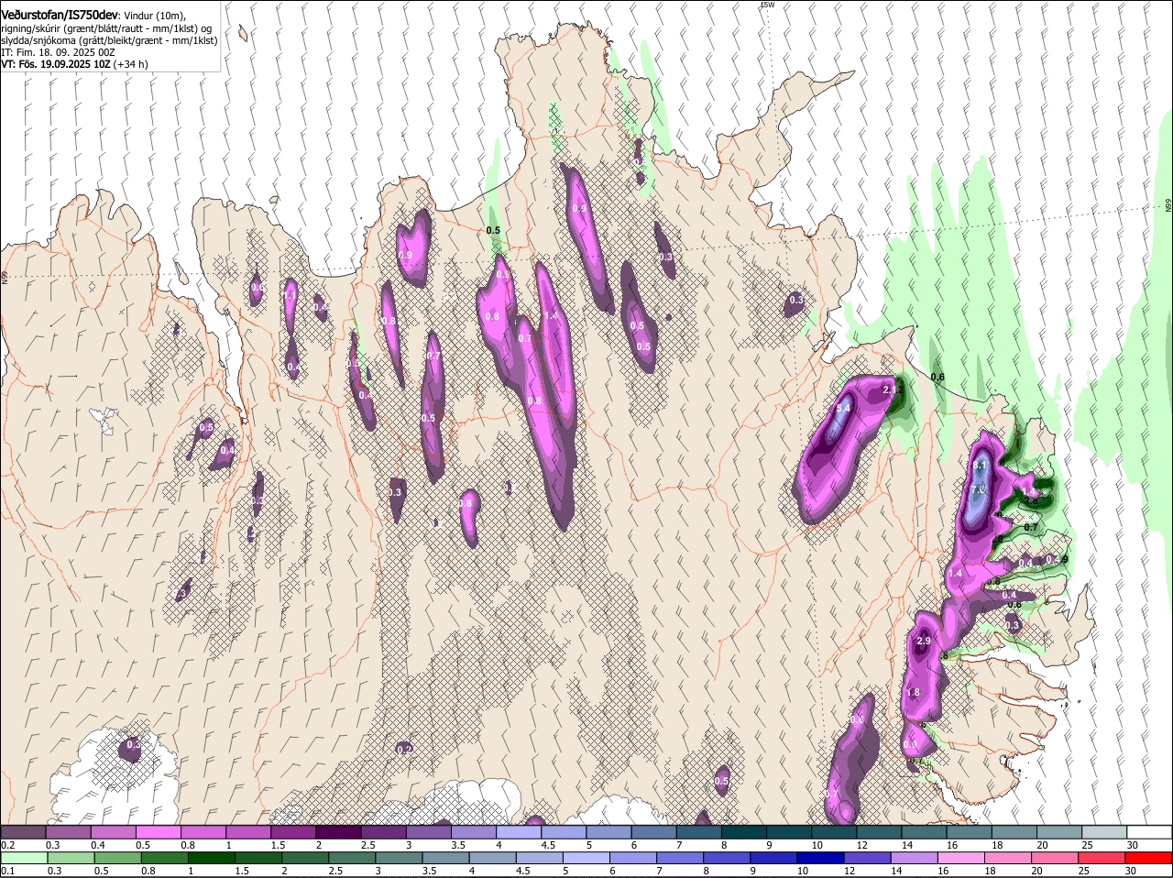Pick the dark grey-purple 0.2 swatch in the purple scale
The height and width of the screenshot is (878, 1173).
(x=23, y=831)
